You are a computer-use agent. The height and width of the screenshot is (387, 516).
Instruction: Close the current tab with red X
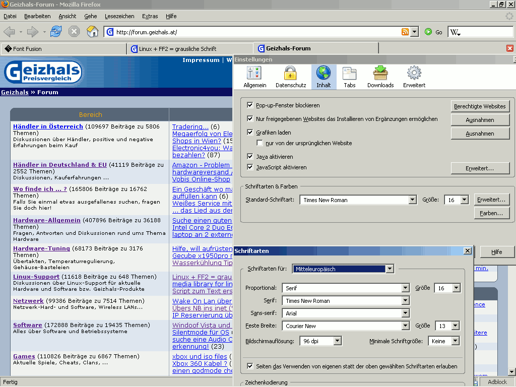point(510,48)
